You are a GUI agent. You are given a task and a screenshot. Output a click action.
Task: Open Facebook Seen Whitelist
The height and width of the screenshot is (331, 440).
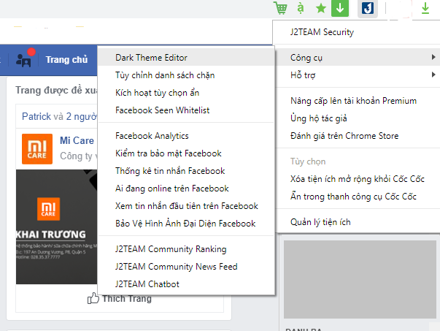(186, 110)
